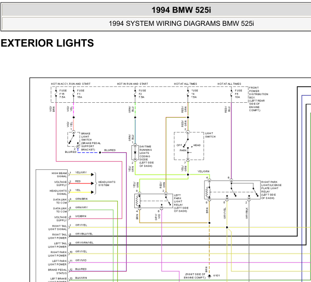Click the "HEADLIGHTS SIGNAL" pin label
This screenshot has width=311, height=282.
pos(58,192)
